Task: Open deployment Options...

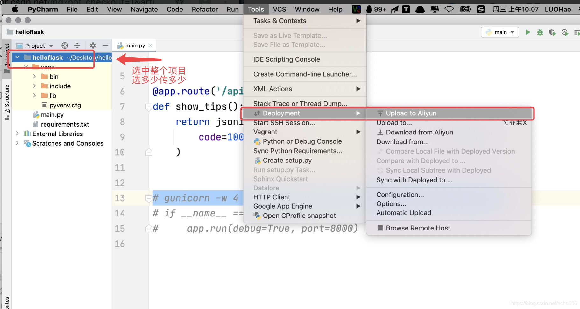Action: coord(449,203)
